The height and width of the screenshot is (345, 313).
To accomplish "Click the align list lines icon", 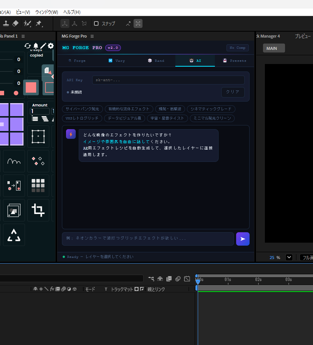I will (35, 119).
